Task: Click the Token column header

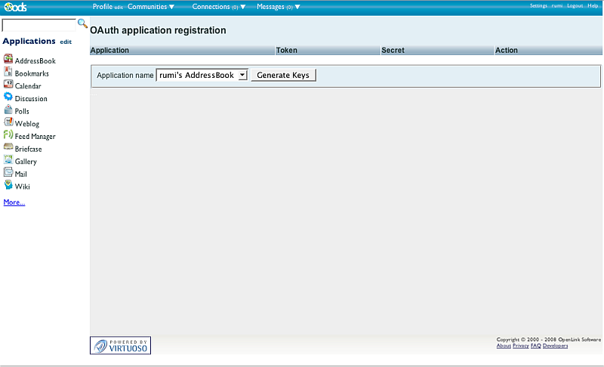Action: pos(328,50)
